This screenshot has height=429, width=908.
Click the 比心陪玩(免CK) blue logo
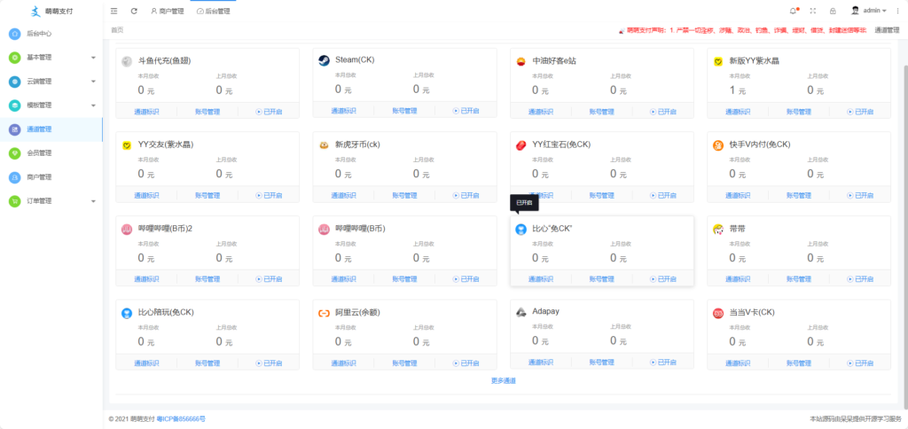127,313
